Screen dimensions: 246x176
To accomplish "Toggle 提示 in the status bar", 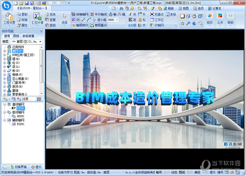I will [212, 172].
